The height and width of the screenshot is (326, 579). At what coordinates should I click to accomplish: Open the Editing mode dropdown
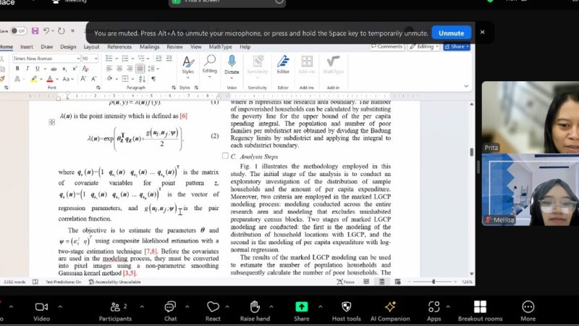click(x=423, y=46)
